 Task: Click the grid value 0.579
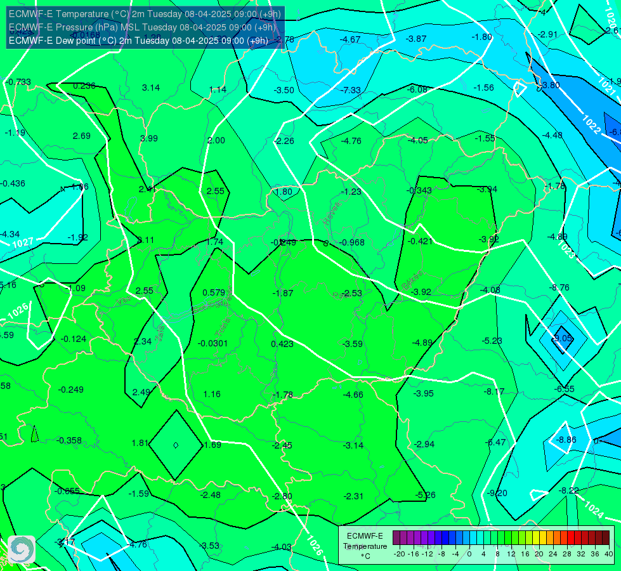214,292
